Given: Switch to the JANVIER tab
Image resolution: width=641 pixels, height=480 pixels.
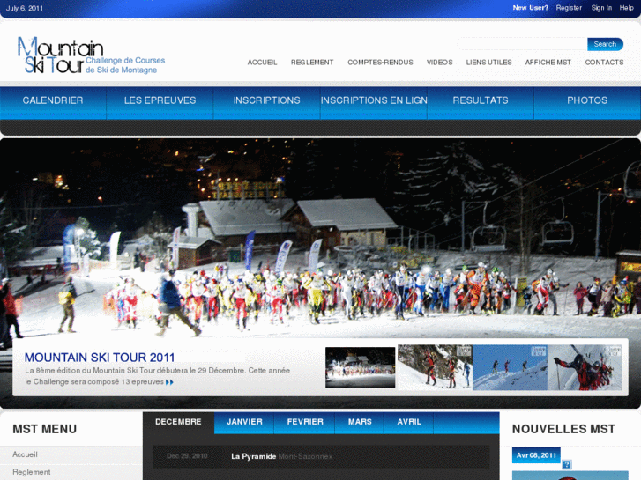Looking at the screenshot, I should pos(244,423).
